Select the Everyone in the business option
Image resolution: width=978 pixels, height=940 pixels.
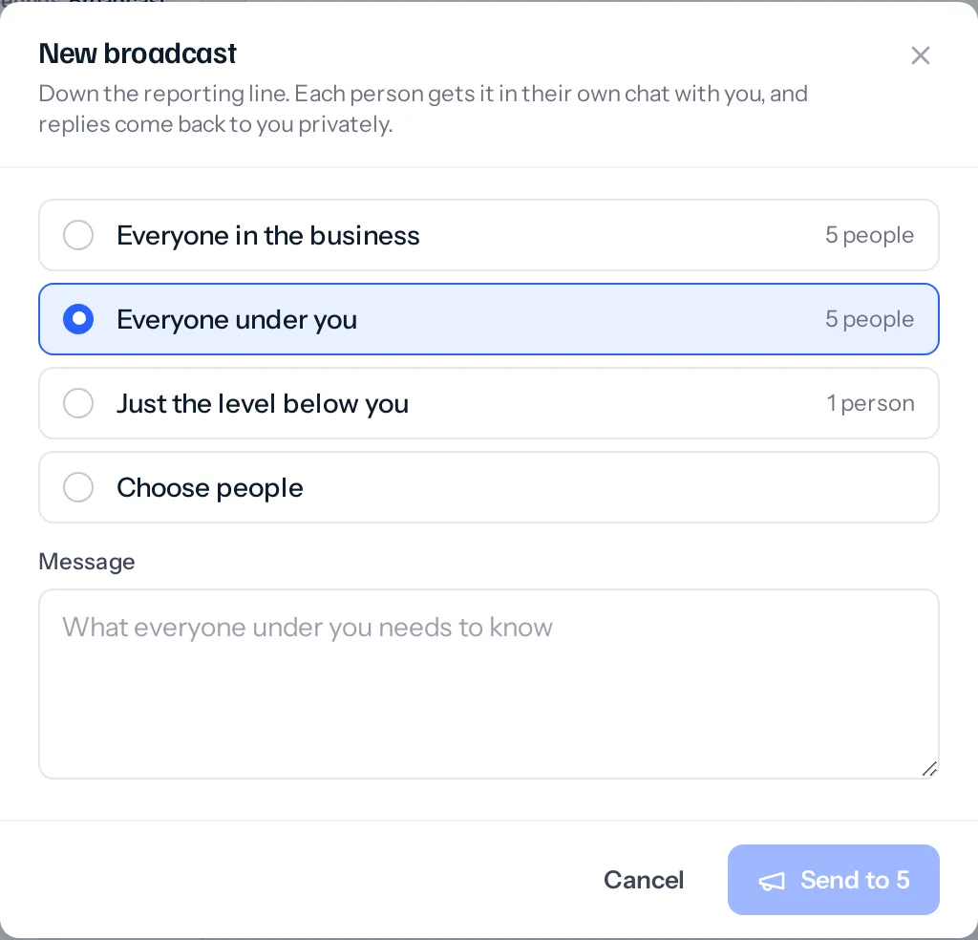point(488,235)
